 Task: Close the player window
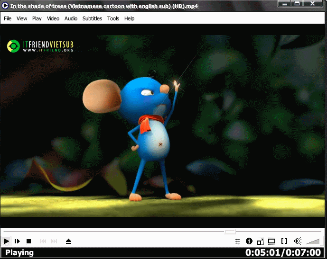tap(313, 4)
